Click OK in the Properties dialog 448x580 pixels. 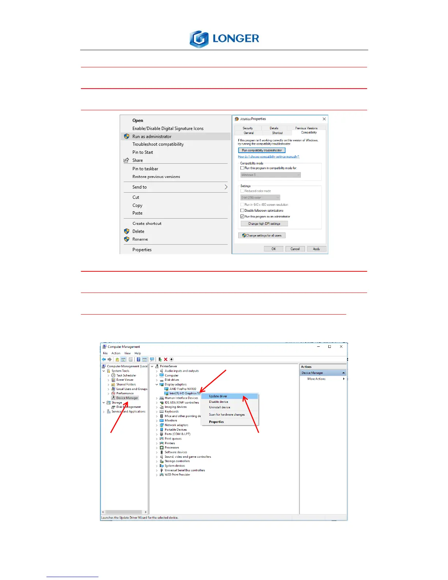[273, 249]
